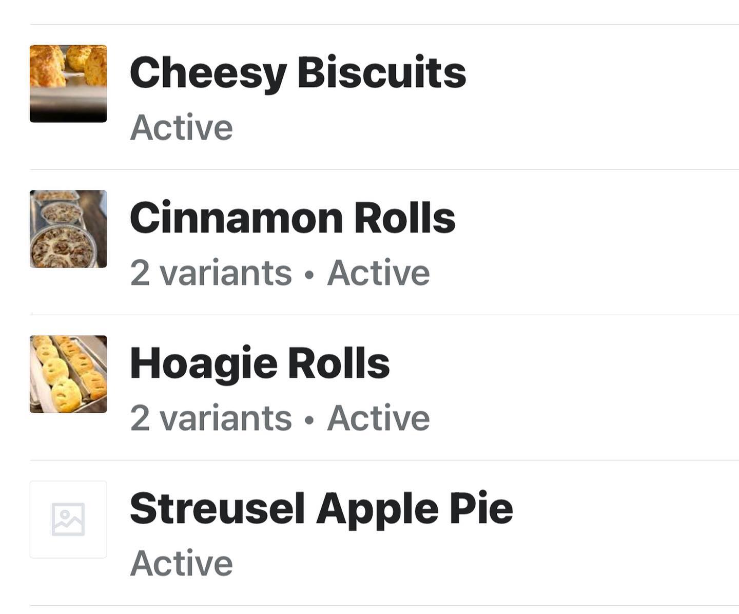Click the Active status under Cheesy Biscuits
This screenshot has height=614, width=739.
coord(182,127)
